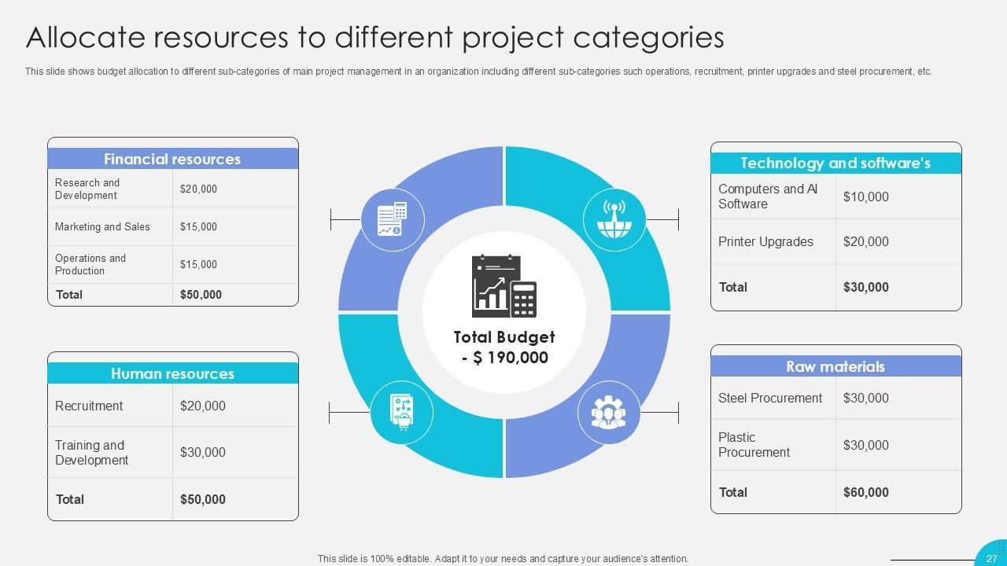Click the $20,000 value for Research and Development

pos(198,189)
